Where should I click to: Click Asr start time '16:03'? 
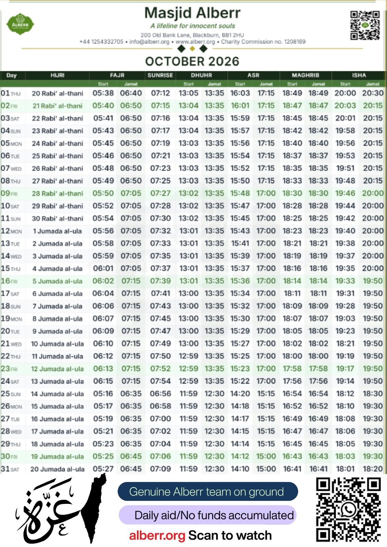[x=240, y=93]
